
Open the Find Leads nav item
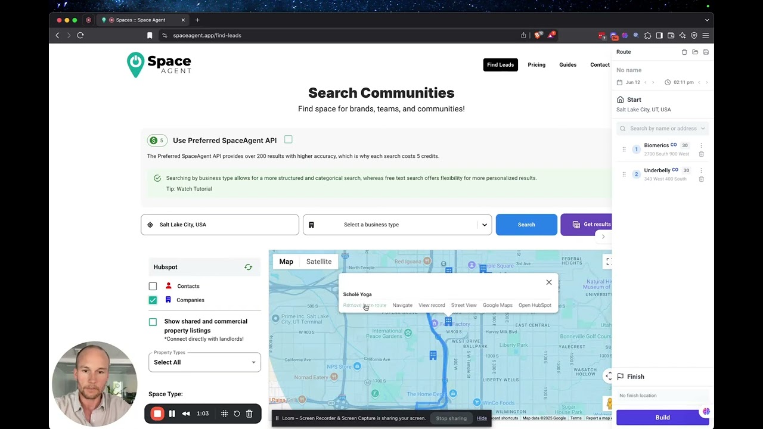tap(500, 65)
